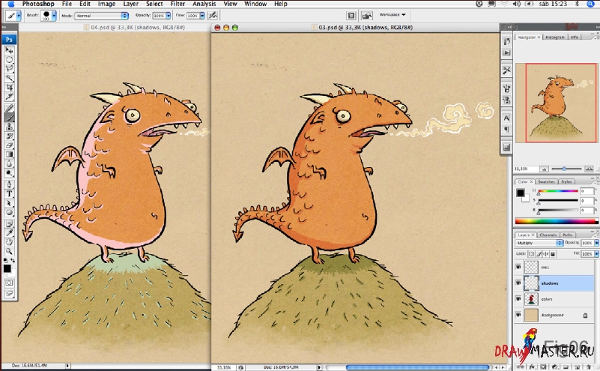Hide the Background layer via eye icon
The width and height of the screenshot is (600, 371).
(x=518, y=316)
